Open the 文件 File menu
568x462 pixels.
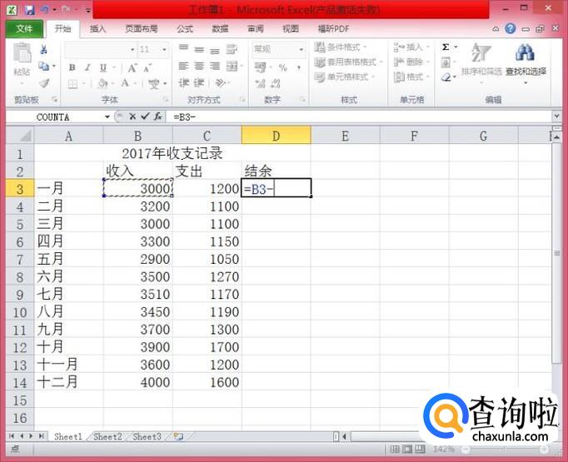[x=24, y=28]
